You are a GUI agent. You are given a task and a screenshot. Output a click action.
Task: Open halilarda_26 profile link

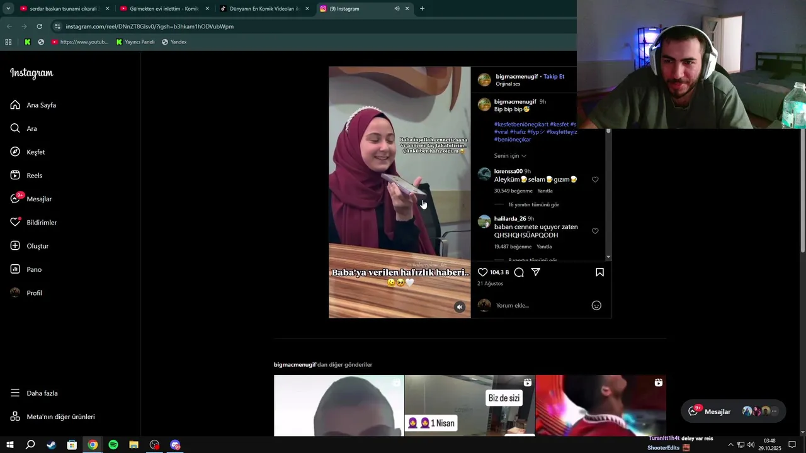[x=510, y=219]
